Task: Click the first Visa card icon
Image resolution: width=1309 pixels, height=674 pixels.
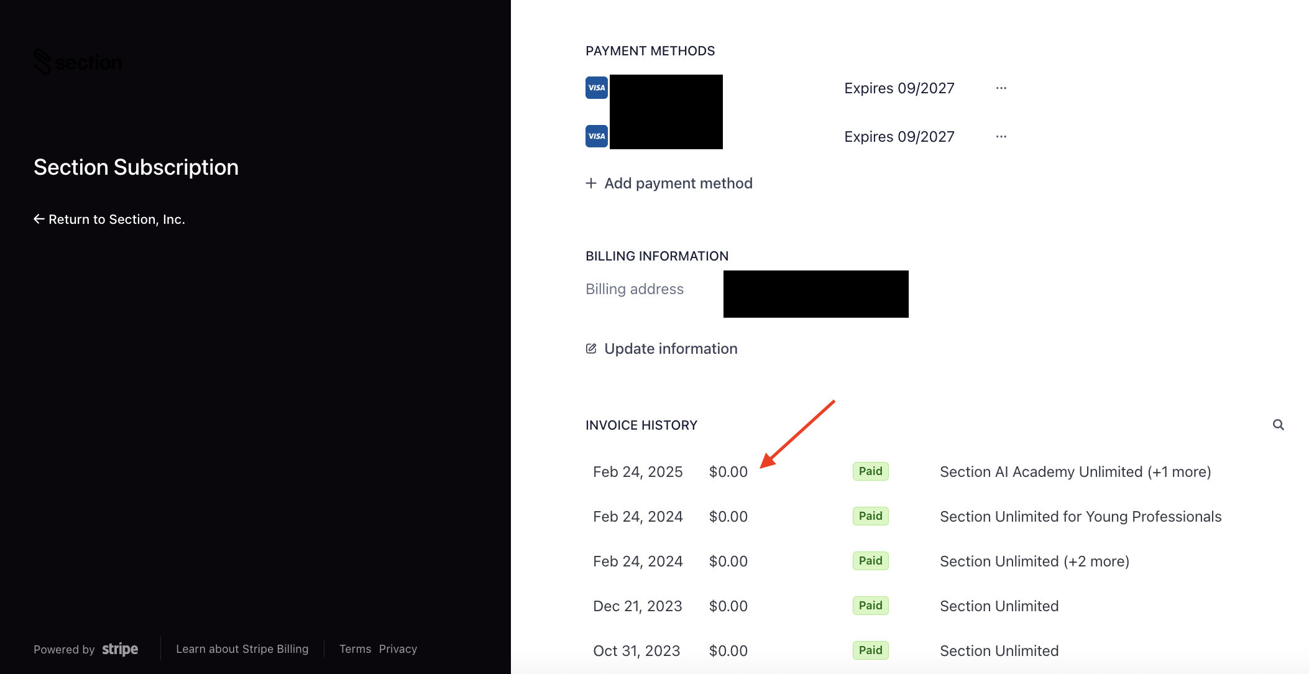Action: click(x=596, y=88)
